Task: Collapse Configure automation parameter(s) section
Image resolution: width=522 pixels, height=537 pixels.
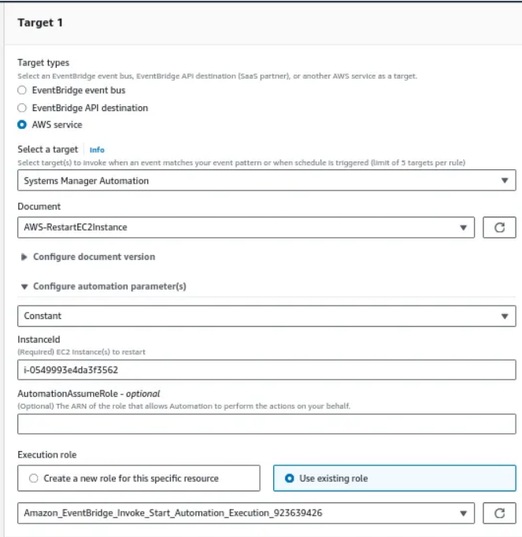Action: click(x=109, y=287)
